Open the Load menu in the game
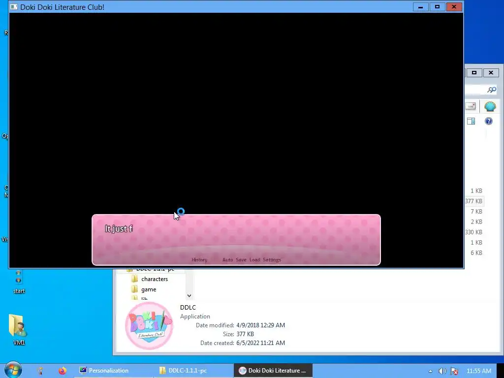Screen dimensions: 504x378 (x=254, y=260)
